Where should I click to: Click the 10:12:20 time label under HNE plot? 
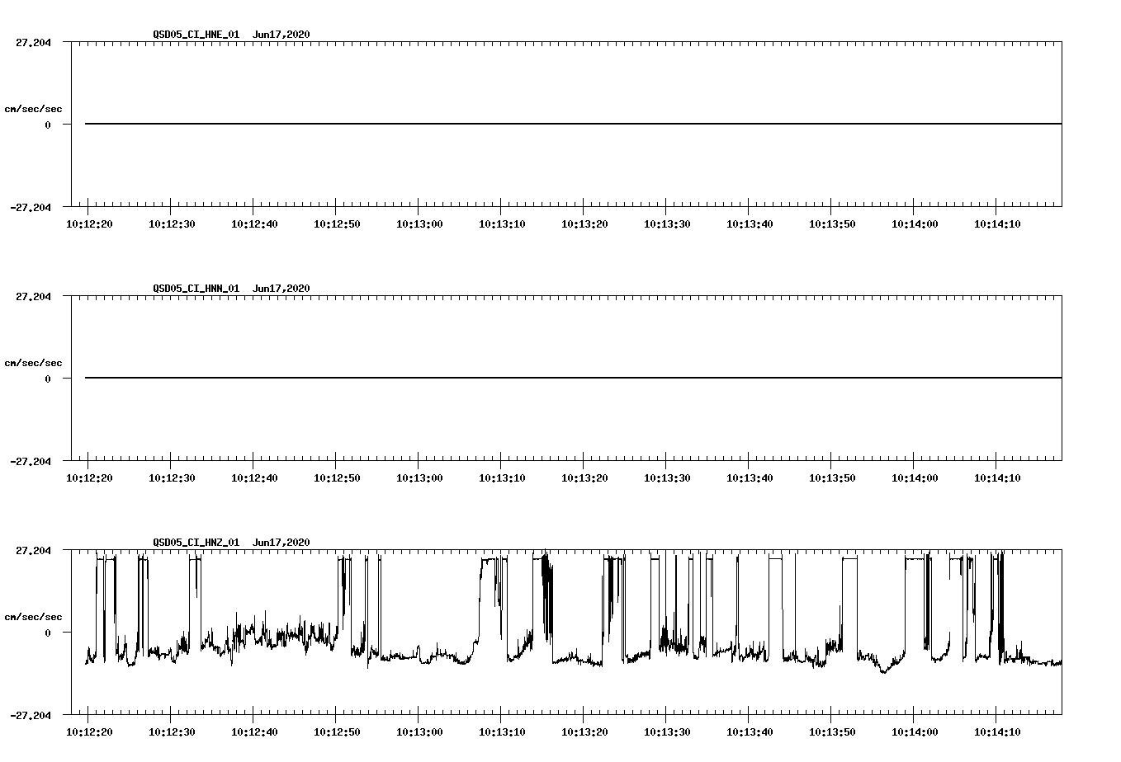(x=89, y=224)
